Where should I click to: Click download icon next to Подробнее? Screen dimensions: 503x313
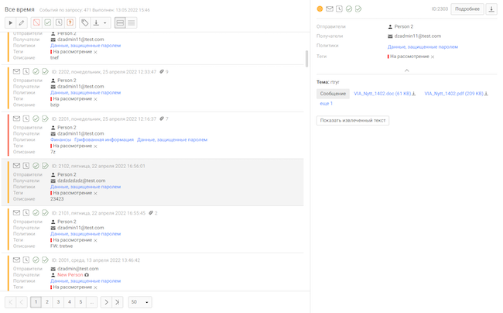pos(491,9)
